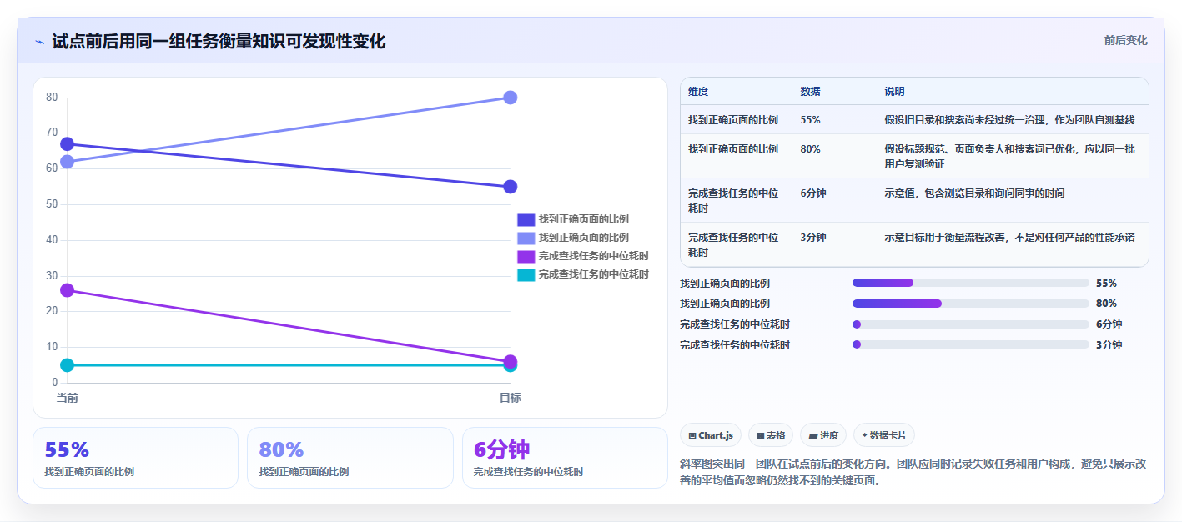Open the stat card showing light-blue 80%
The image size is (1182, 522).
(350, 458)
